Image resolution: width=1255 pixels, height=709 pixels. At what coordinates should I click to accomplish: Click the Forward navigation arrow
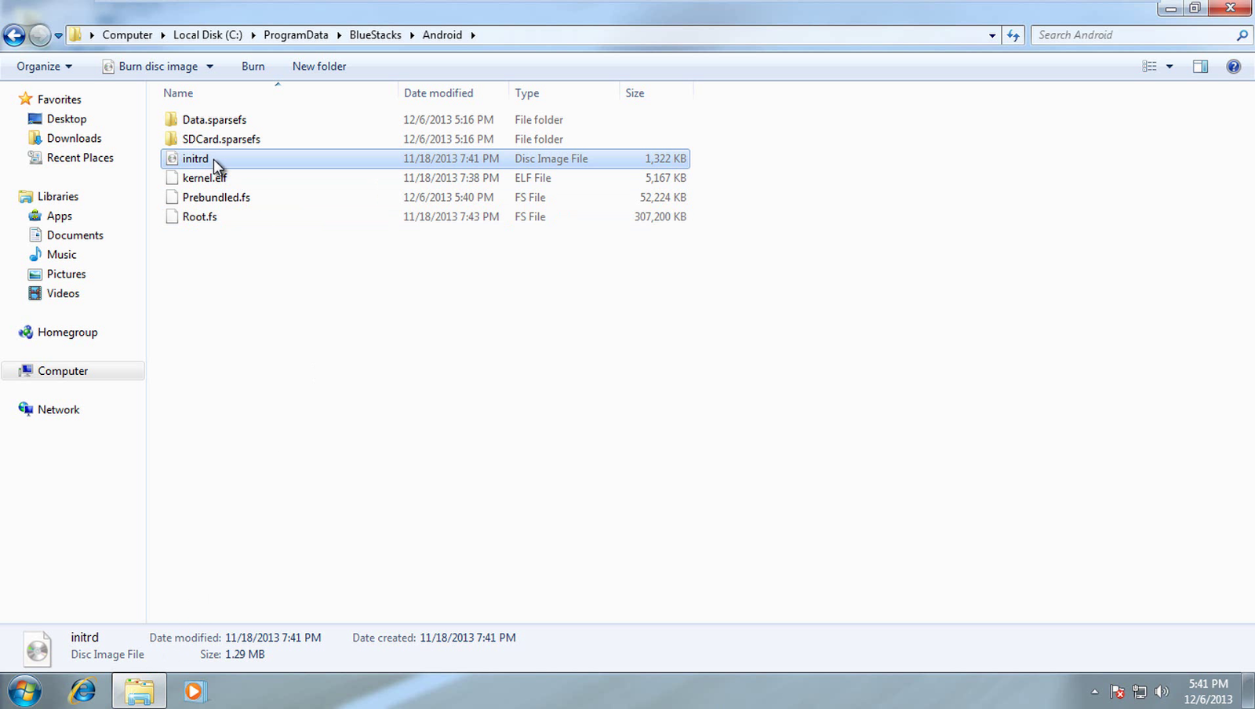(39, 35)
